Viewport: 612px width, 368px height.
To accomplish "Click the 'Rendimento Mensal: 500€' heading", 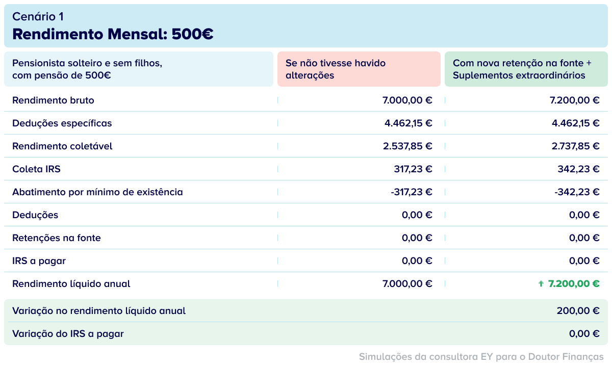I will point(113,34).
